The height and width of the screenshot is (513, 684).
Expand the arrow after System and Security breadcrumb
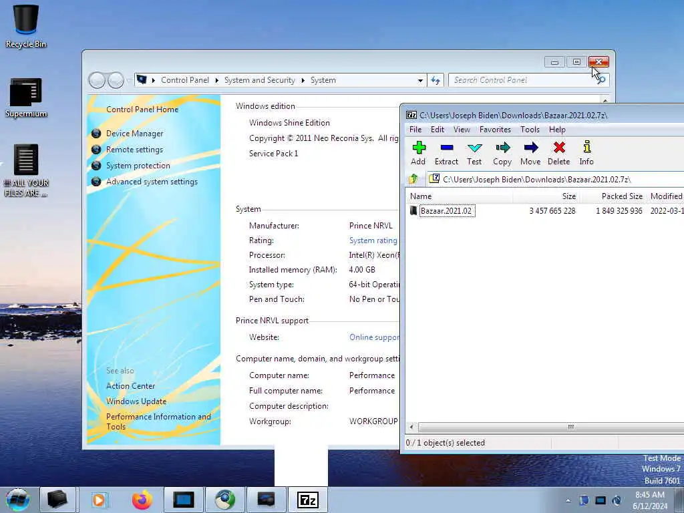(303, 80)
